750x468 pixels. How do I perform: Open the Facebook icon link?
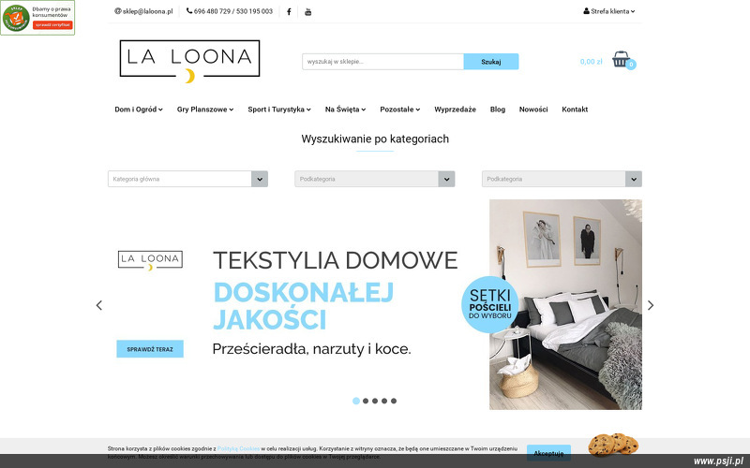pyautogui.click(x=289, y=12)
